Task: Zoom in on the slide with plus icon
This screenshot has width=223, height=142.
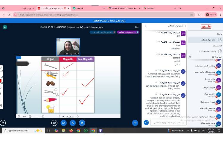Action: [30, 117]
